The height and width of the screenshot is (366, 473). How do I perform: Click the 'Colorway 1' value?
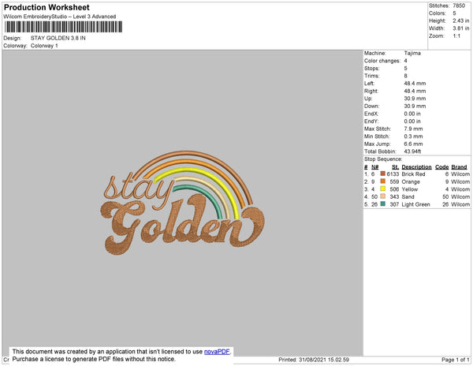click(x=44, y=46)
